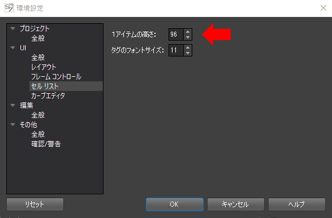The image size is (332, 218).
Task: Click the 編集 category label
Action: click(27, 105)
